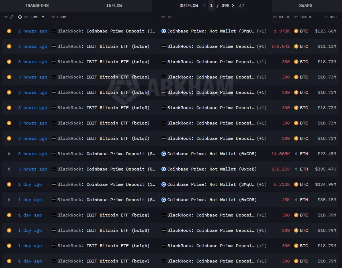
Task: Click the Bitcoin chain icon on bc1qv row
Action: 9,261
